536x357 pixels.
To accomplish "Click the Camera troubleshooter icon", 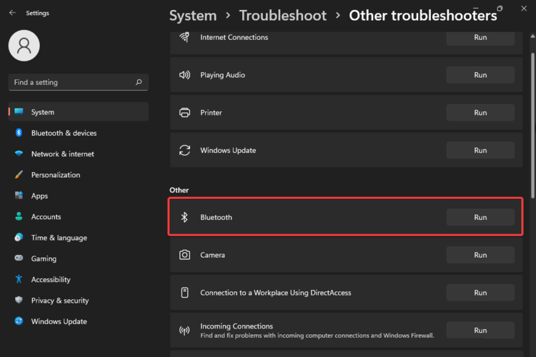I will click(x=184, y=255).
